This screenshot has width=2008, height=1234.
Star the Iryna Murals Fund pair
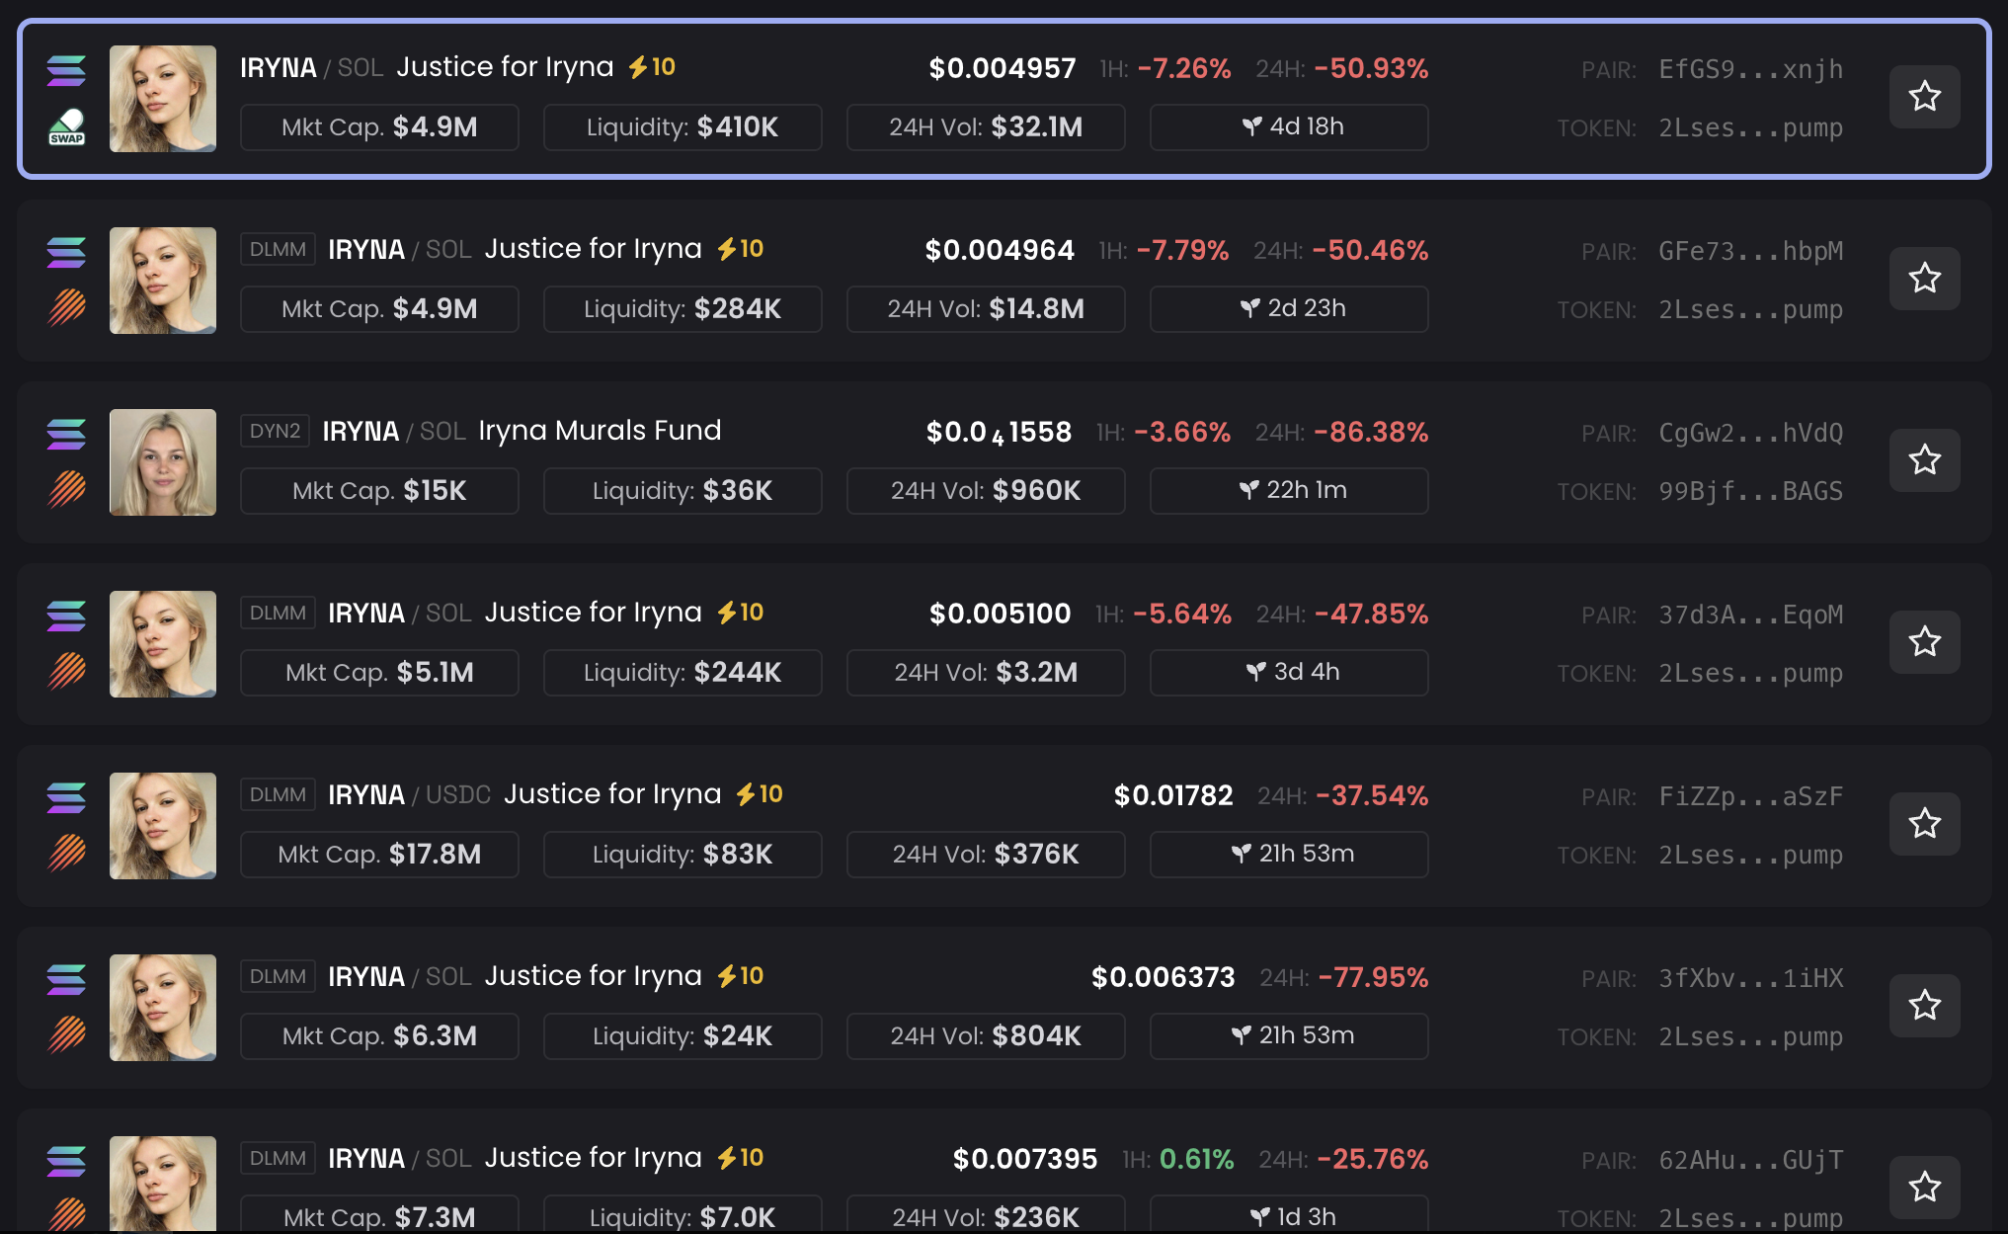pyautogui.click(x=1924, y=460)
